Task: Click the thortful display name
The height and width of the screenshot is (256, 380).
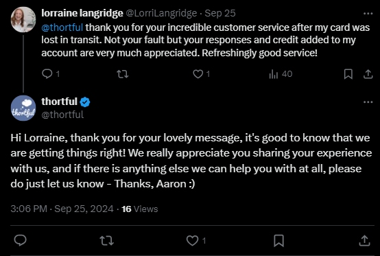Action: pyautogui.click(x=59, y=102)
